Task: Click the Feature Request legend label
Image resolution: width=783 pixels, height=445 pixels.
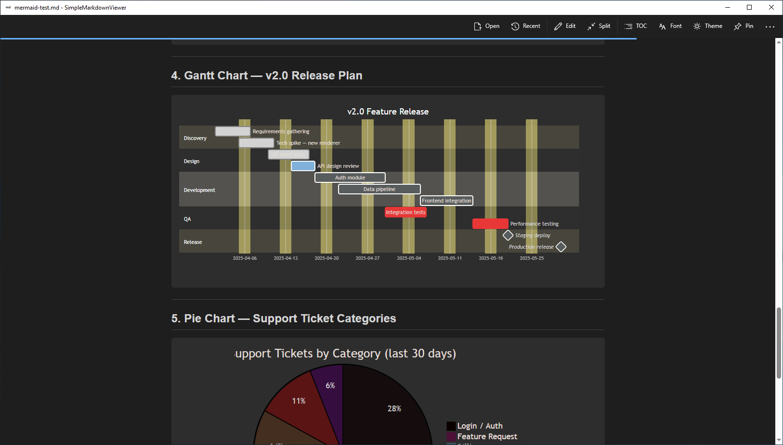Action: 487,437
